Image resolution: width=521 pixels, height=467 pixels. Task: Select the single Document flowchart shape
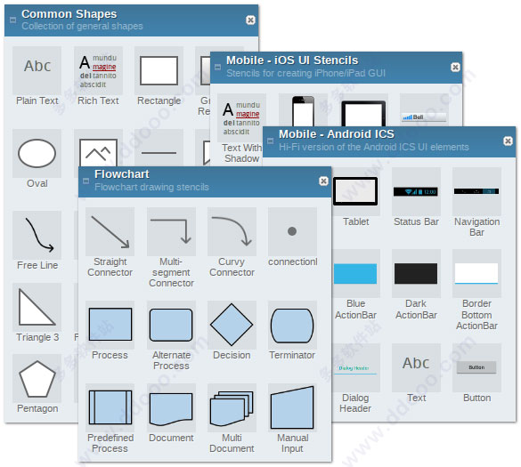pos(171,407)
